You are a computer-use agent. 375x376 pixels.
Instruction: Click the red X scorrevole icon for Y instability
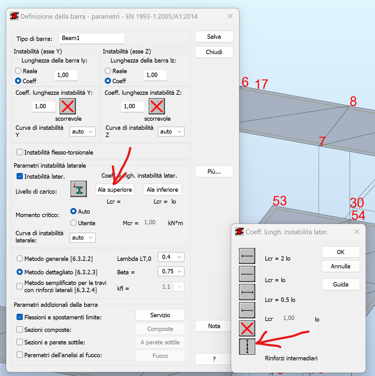point(67,106)
